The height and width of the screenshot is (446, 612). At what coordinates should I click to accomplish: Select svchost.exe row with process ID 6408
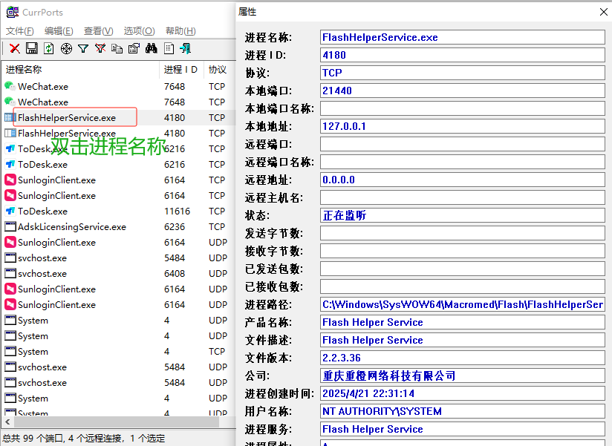pos(119,274)
